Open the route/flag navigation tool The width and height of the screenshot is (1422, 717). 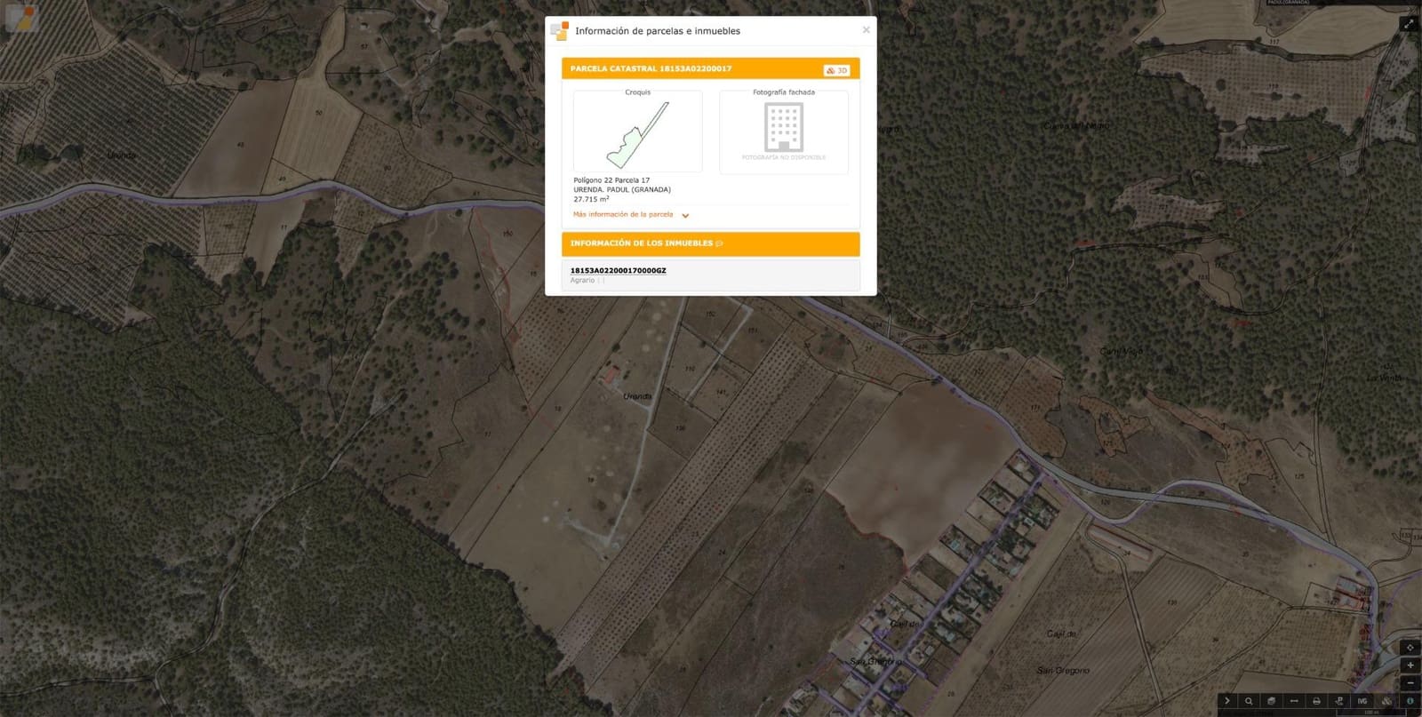coord(1339,701)
